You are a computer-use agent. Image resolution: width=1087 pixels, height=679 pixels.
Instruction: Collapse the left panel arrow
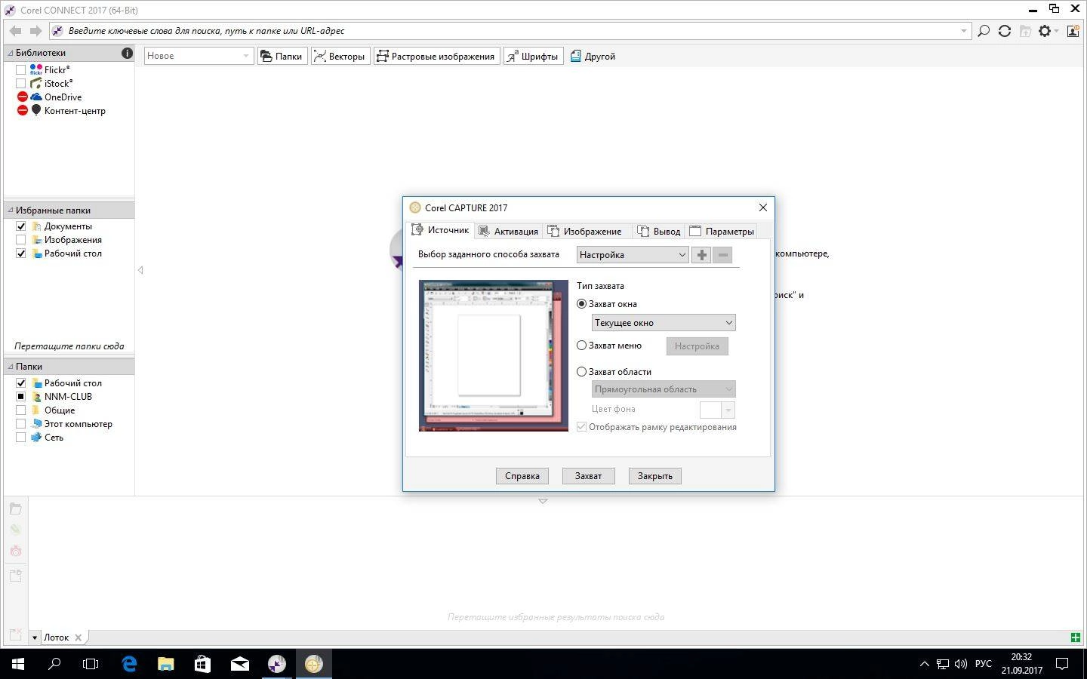(140, 270)
